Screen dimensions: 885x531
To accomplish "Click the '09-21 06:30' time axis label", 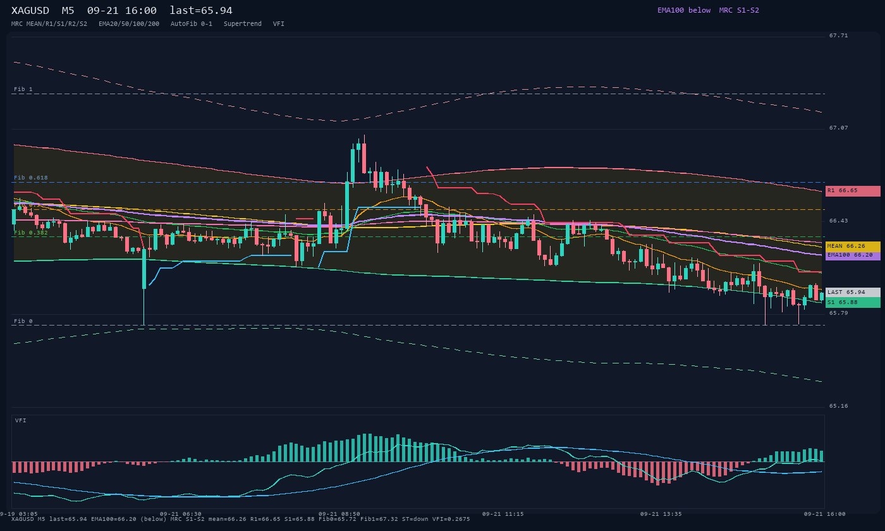I will point(181,514).
